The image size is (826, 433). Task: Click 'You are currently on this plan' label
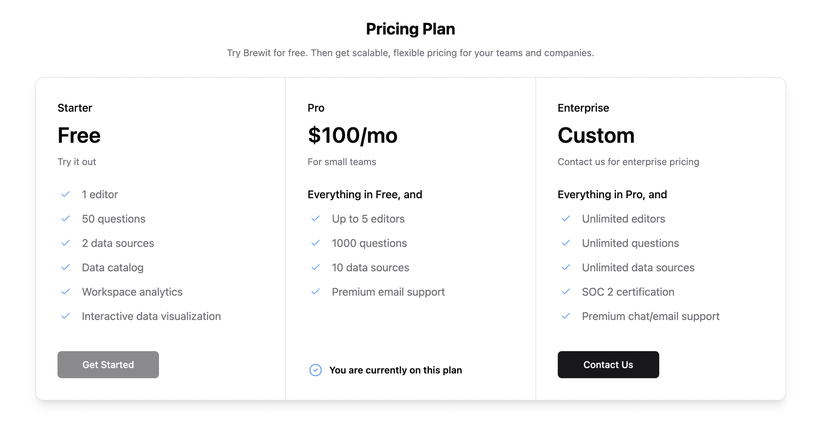[x=396, y=370]
